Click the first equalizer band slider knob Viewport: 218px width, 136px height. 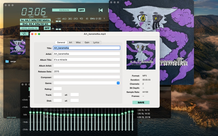[30, 112]
